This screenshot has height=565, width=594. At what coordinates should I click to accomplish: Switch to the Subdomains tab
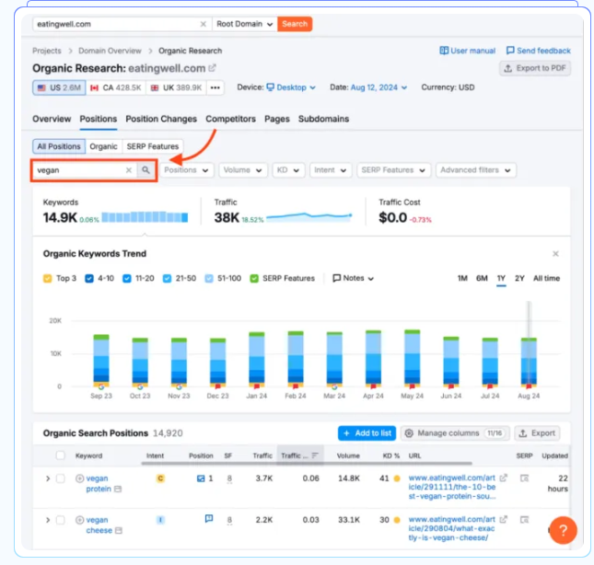tap(323, 119)
